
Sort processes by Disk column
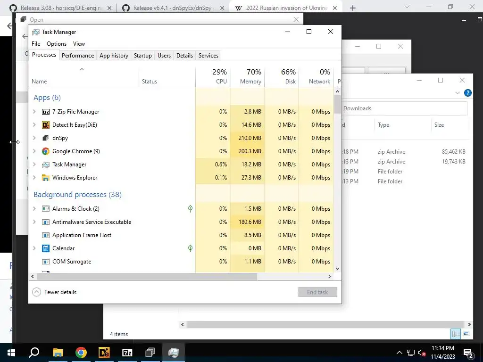(282, 76)
